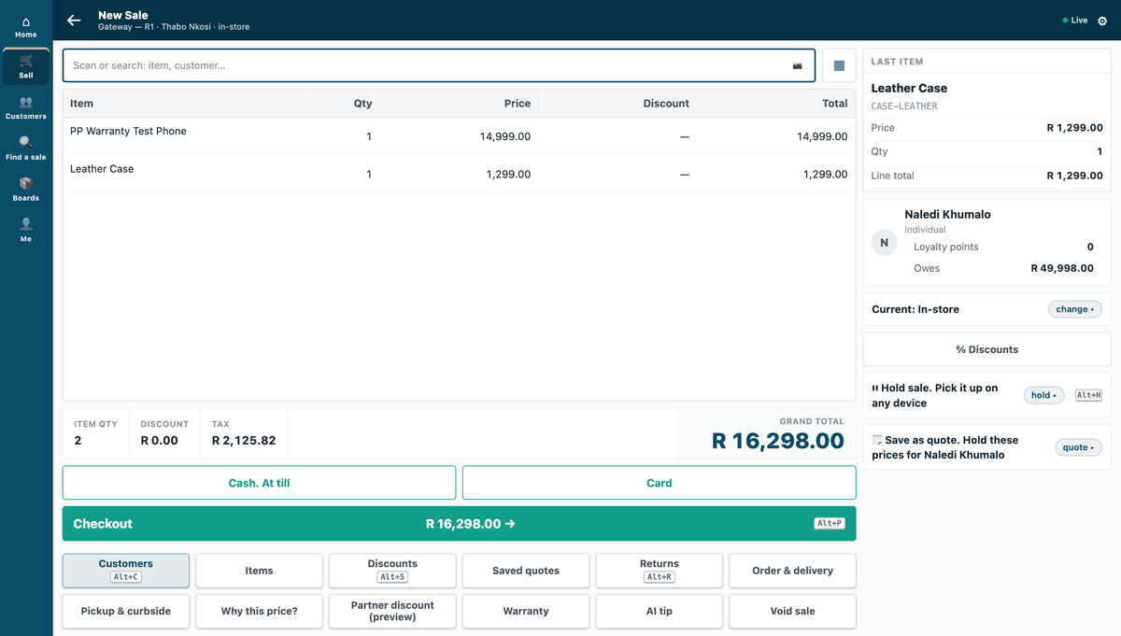Open the Boards sidebar icon
This screenshot has height=636, width=1121.
pos(26,190)
